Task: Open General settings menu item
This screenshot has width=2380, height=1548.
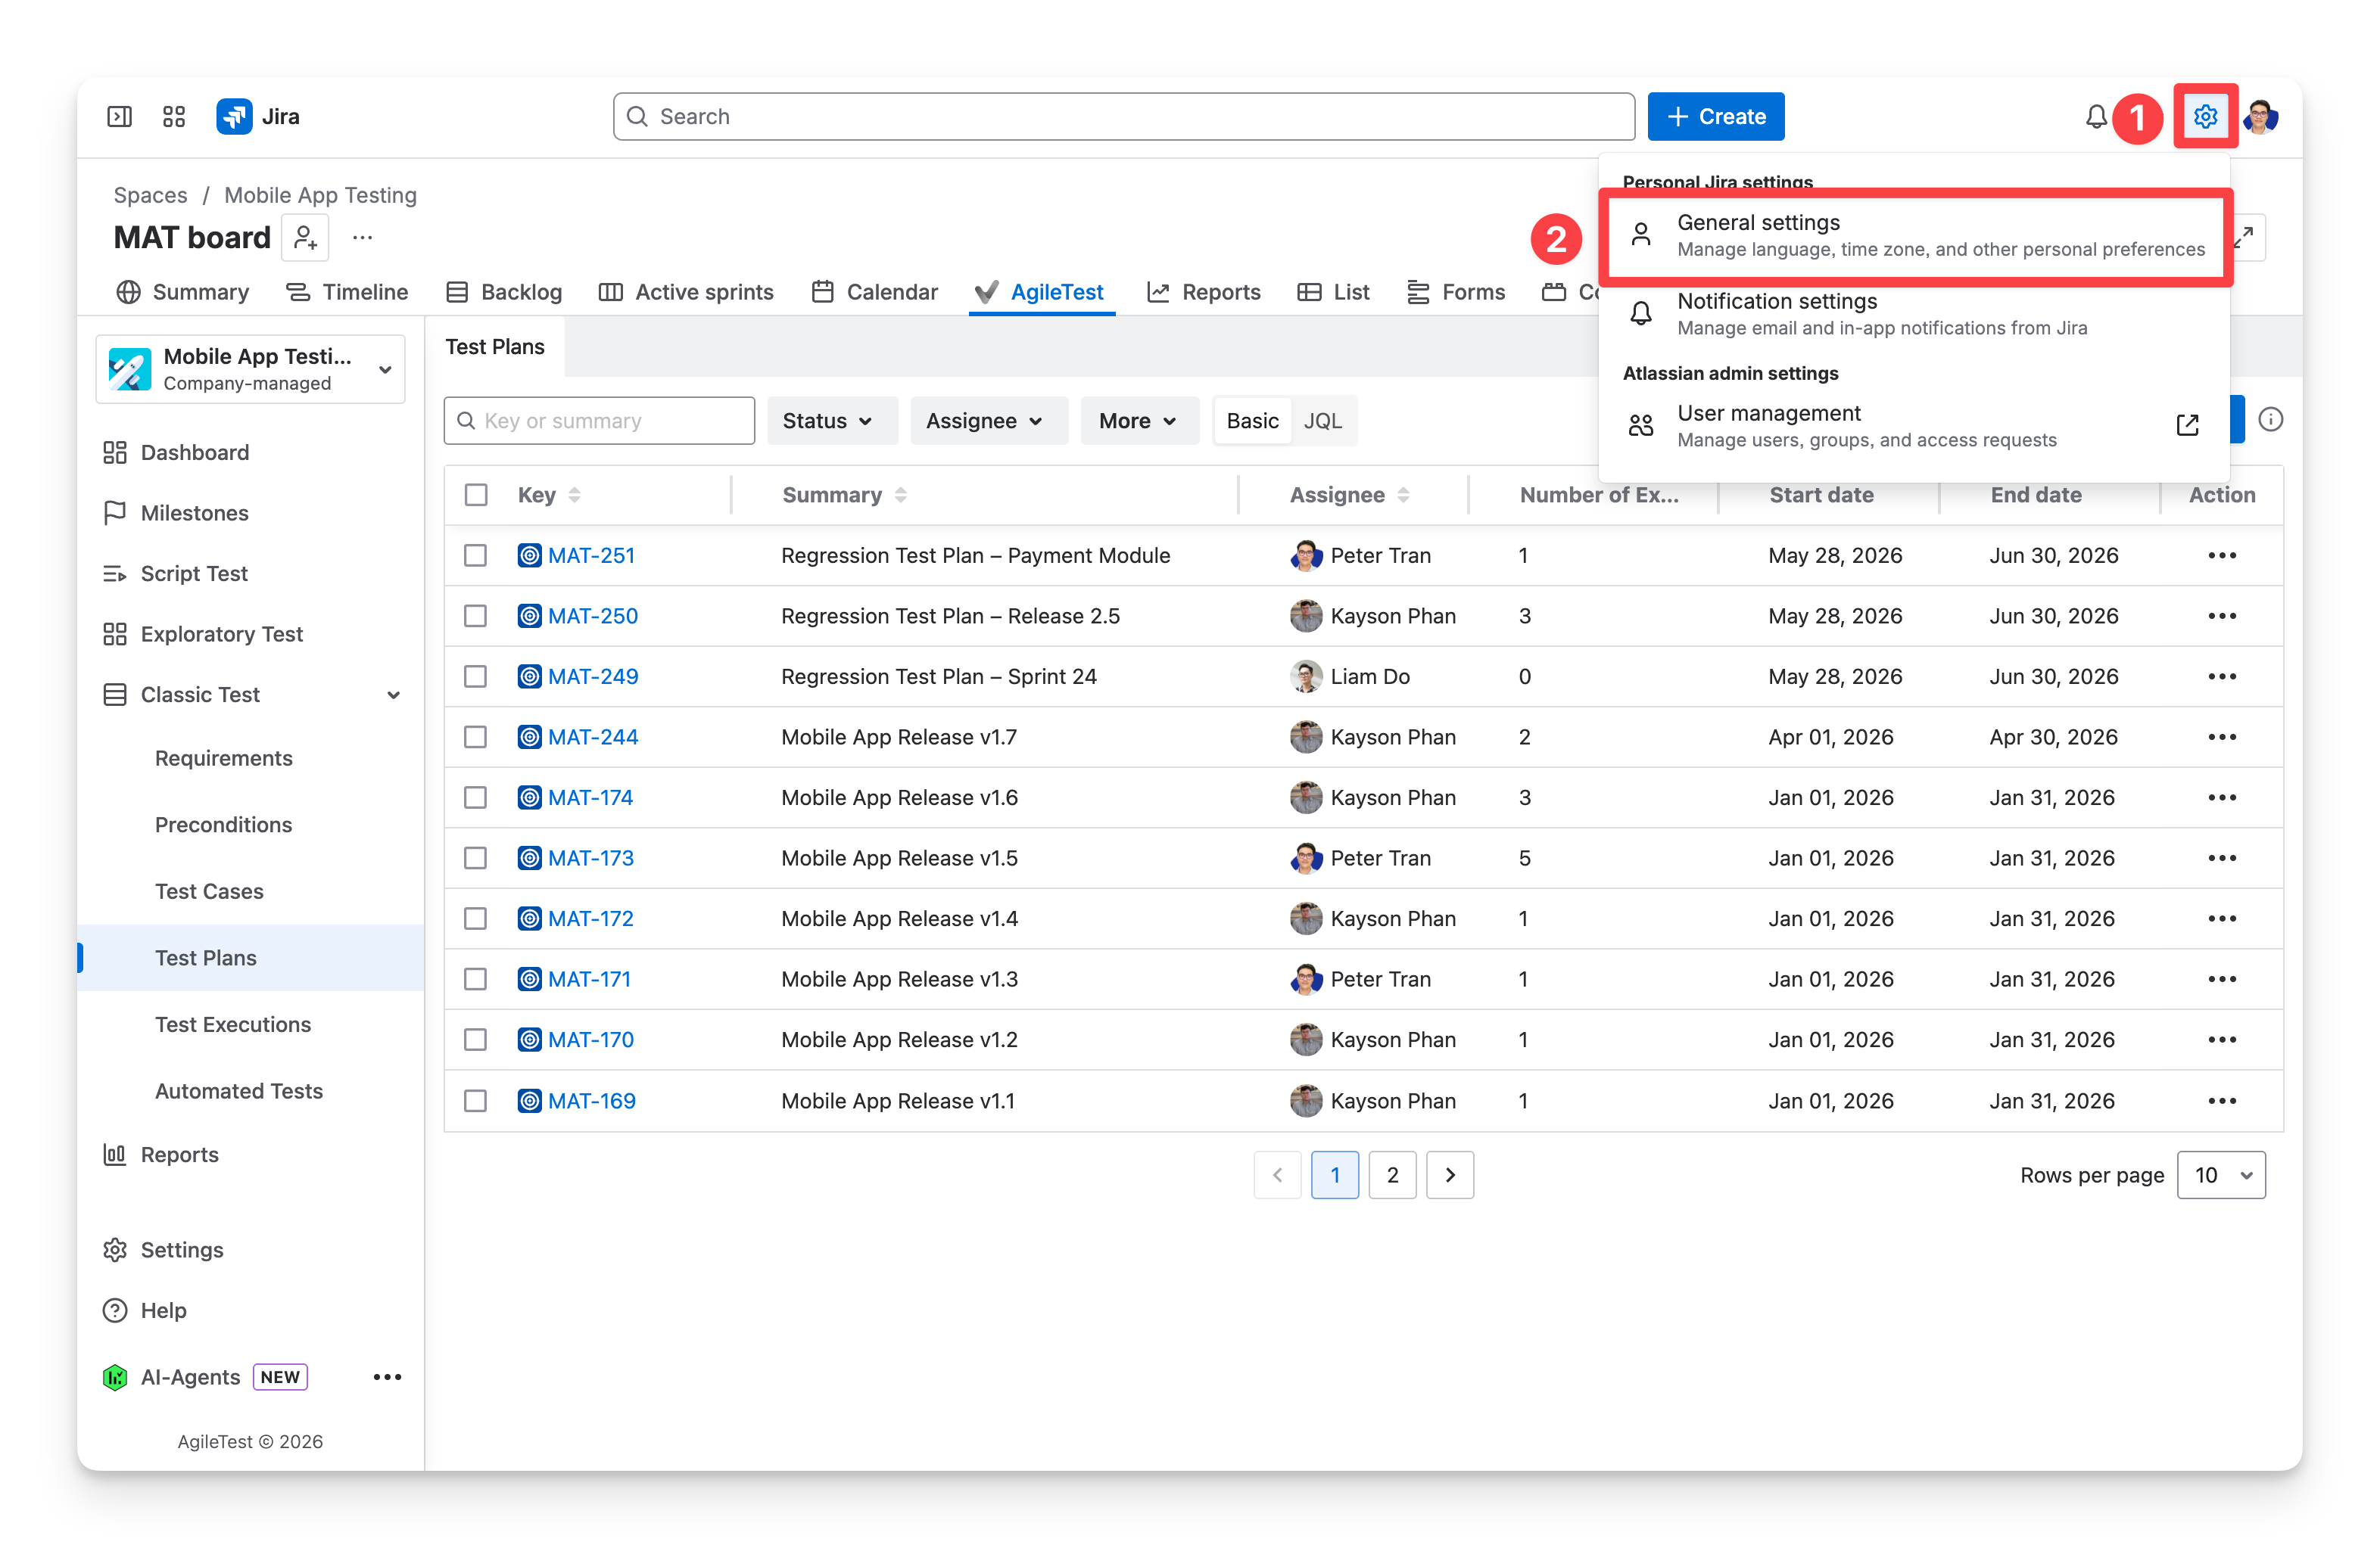Action: click(1915, 236)
